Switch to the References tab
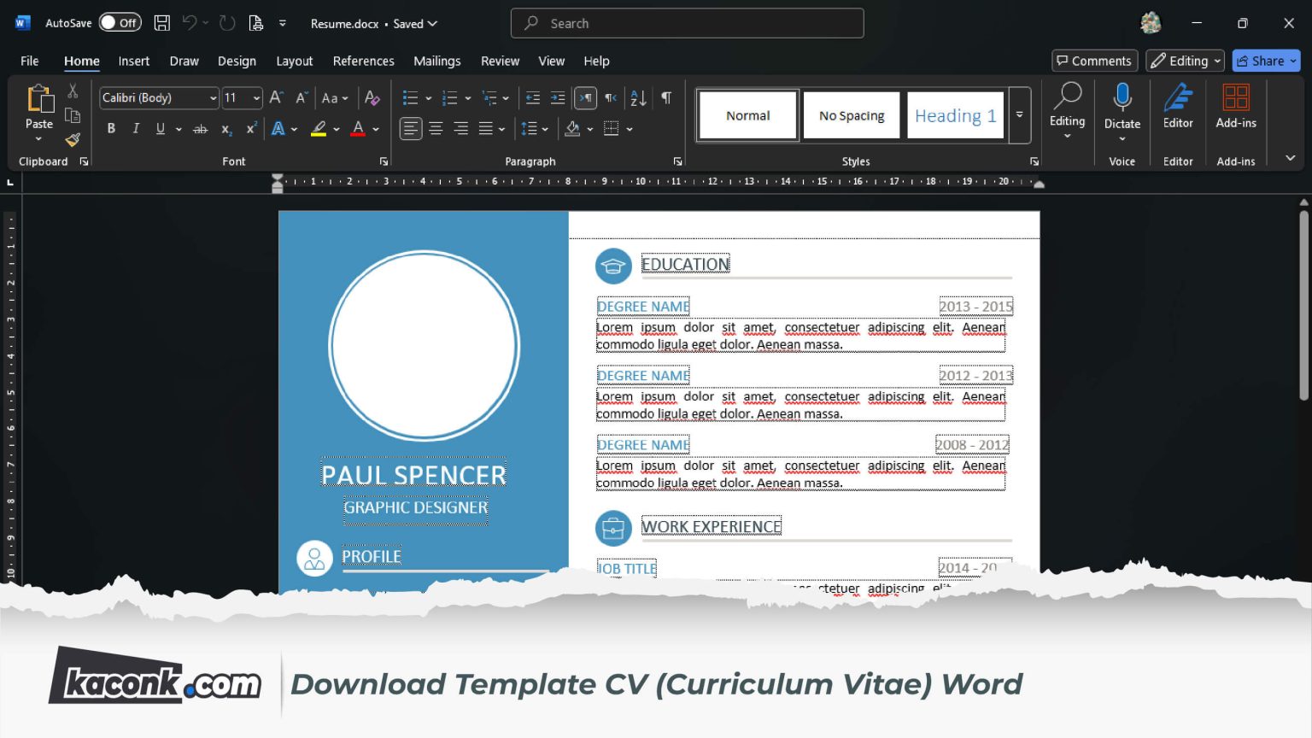This screenshot has height=738, width=1312. [363, 61]
